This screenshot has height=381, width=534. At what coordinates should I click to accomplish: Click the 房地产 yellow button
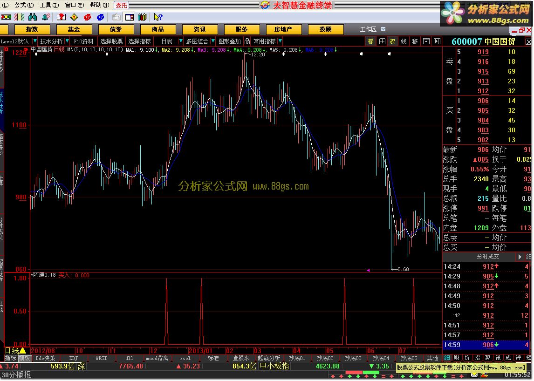click(283, 29)
